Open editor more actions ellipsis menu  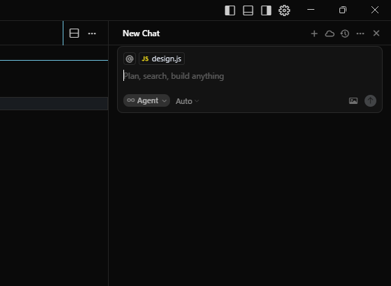click(x=92, y=33)
